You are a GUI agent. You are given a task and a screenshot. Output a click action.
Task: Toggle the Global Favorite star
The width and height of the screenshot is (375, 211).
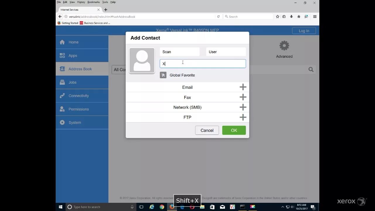click(x=163, y=75)
